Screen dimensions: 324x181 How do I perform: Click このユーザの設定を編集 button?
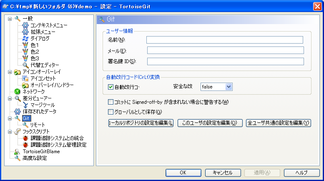(210, 123)
